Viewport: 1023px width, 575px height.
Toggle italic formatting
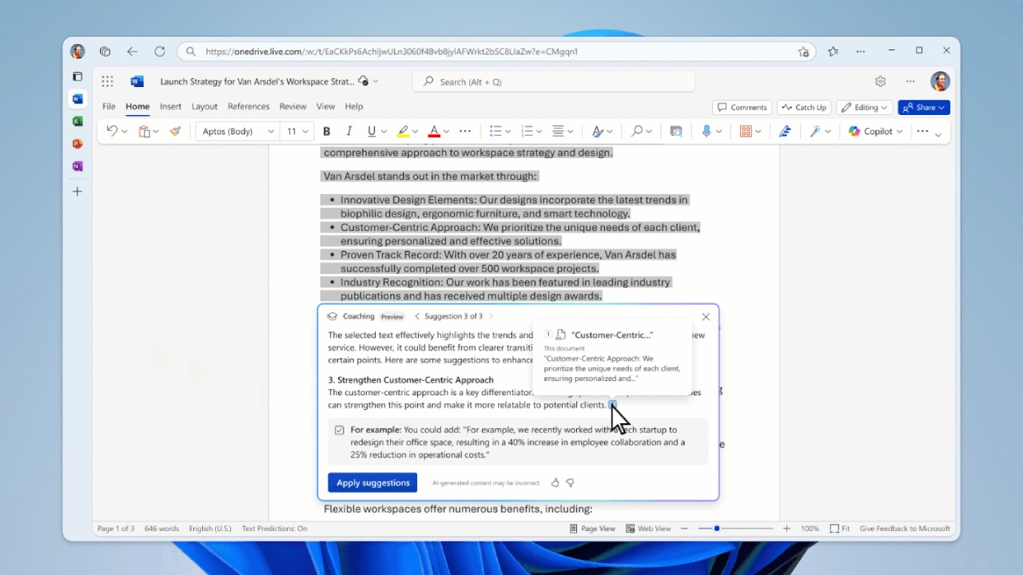click(348, 131)
